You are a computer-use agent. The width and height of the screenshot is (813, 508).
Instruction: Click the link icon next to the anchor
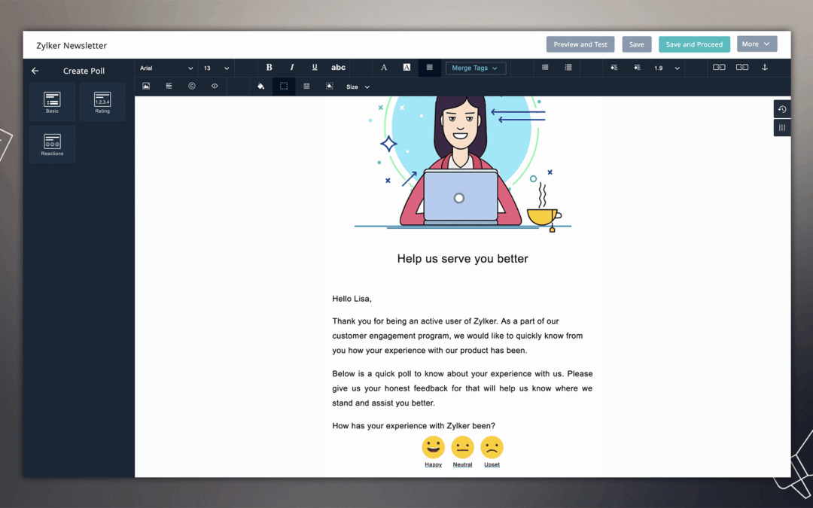(x=742, y=68)
